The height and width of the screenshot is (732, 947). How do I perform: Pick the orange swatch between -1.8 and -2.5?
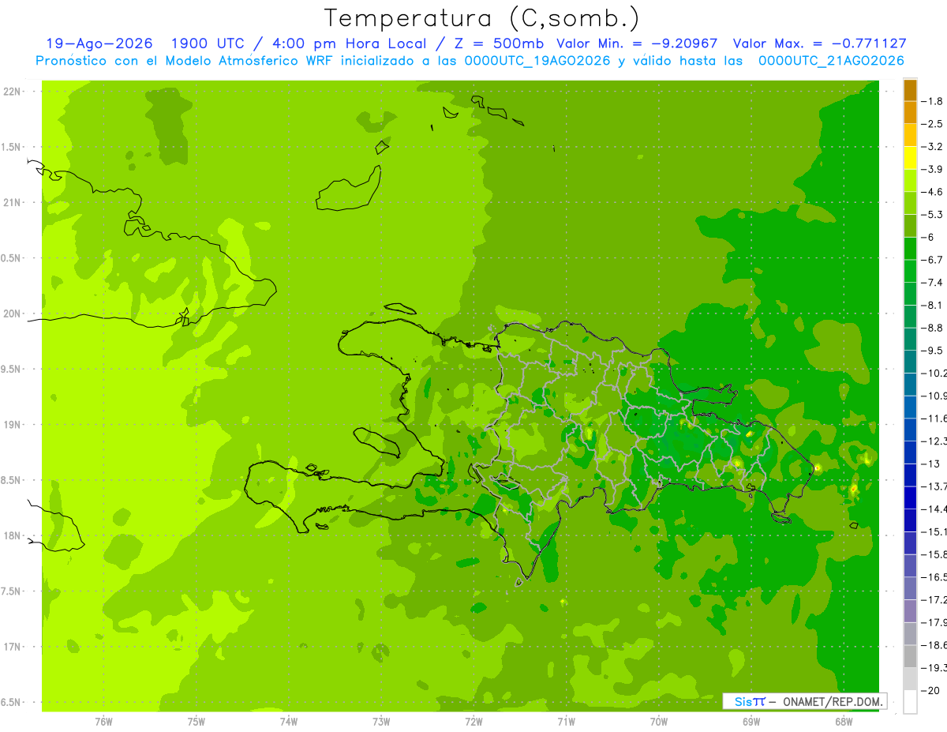pyautogui.click(x=910, y=113)
